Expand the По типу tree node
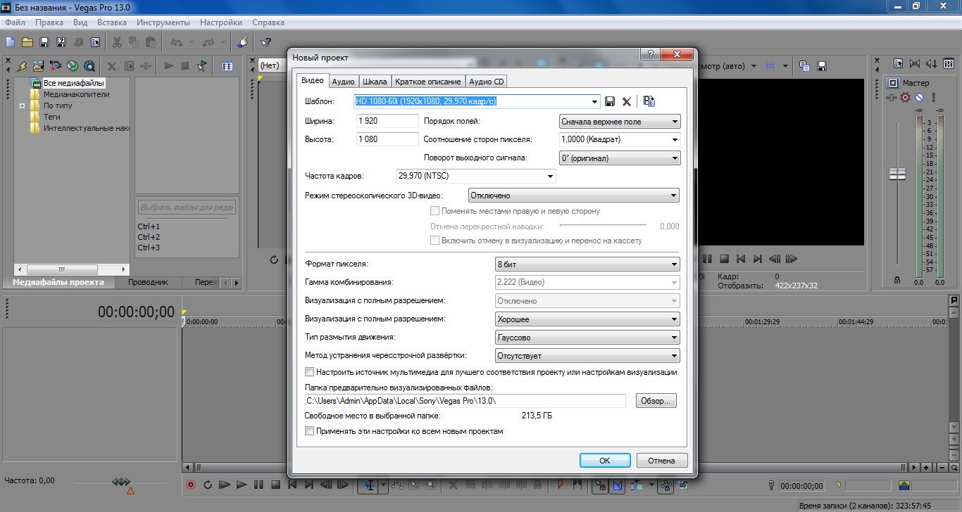Screen dimensions: 962x512 pos(23,105)
